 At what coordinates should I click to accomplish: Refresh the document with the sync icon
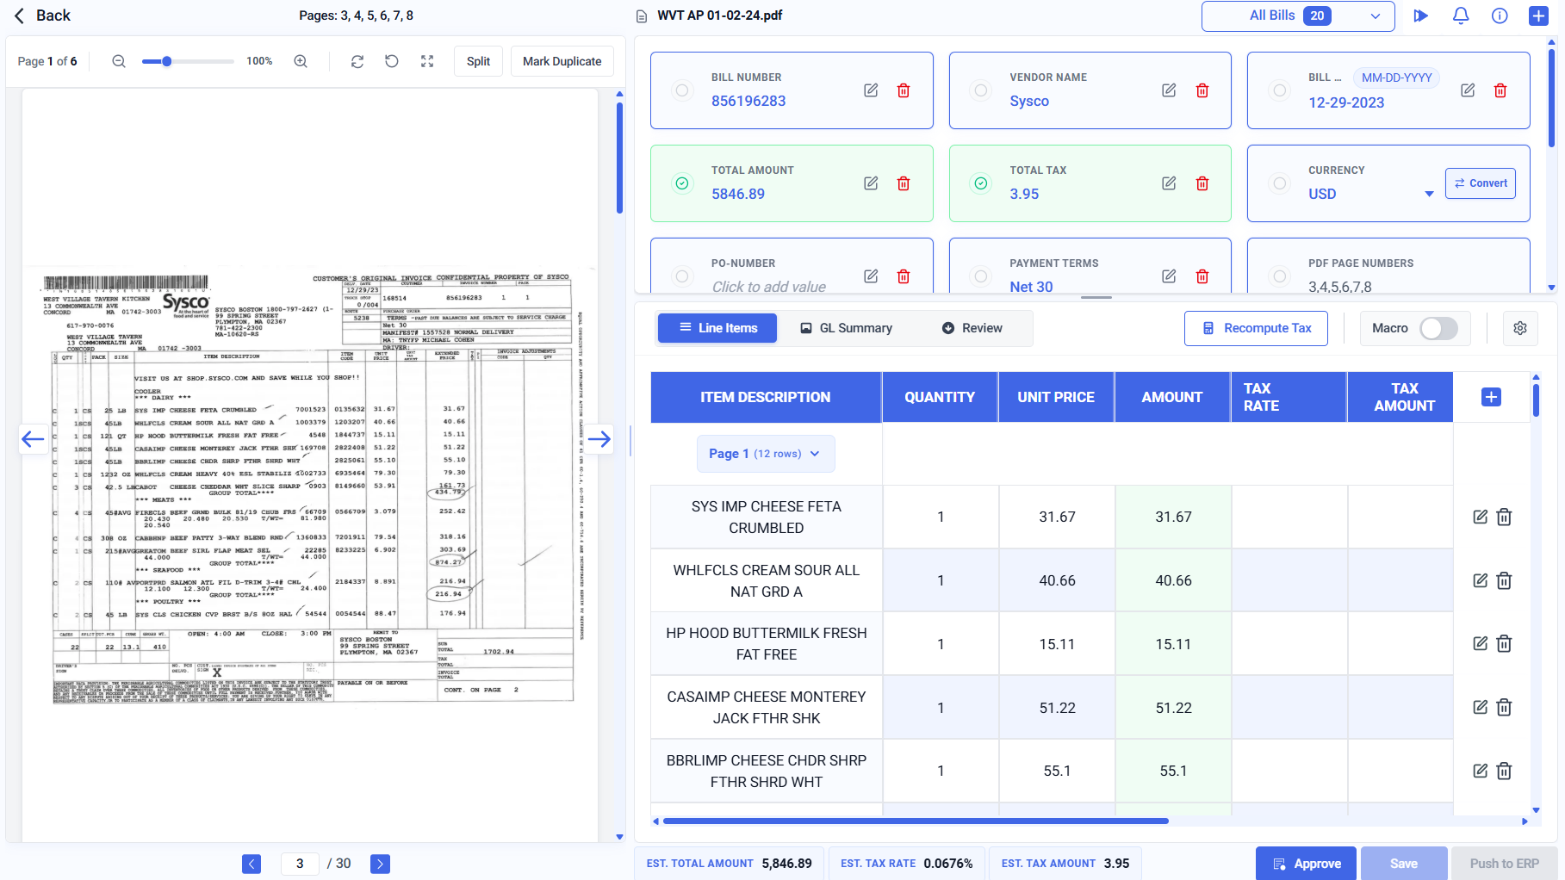click(x=357, y=61)
